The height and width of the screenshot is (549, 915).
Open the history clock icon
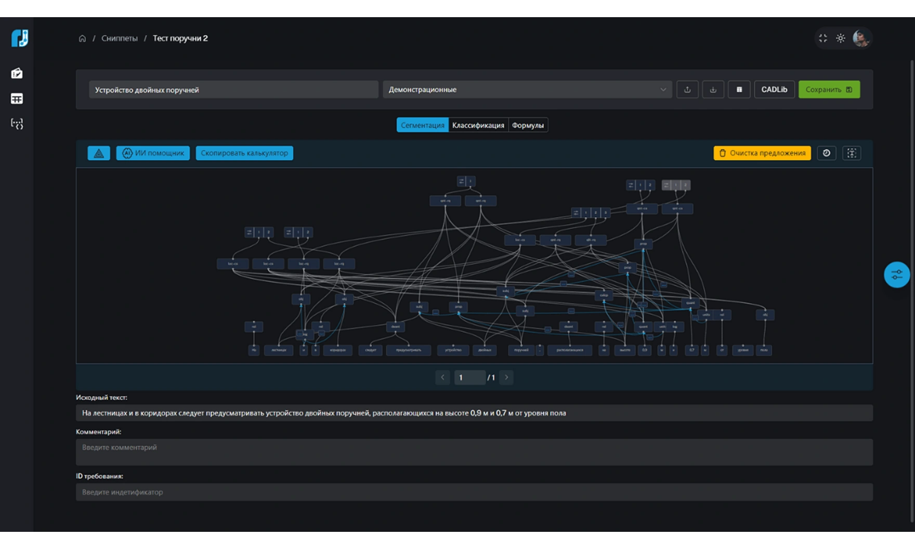click(826, 153)
